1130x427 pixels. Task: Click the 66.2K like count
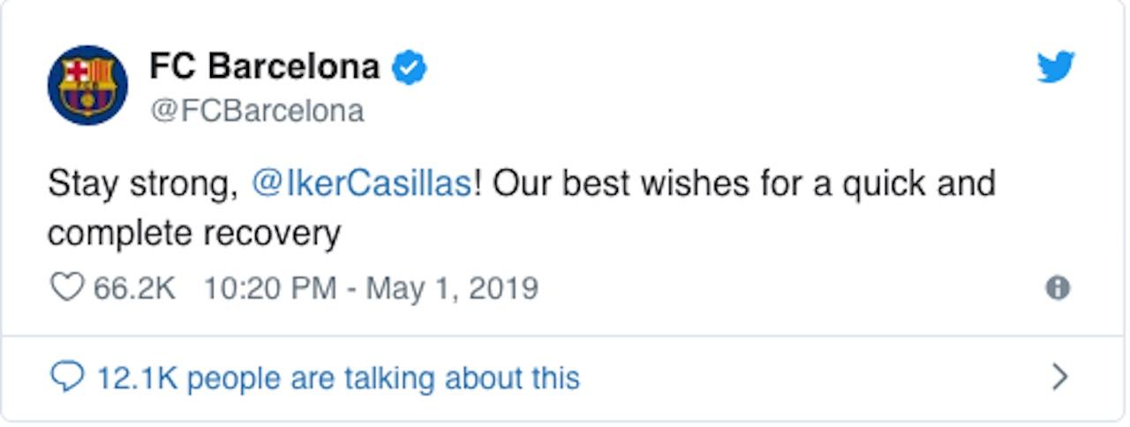click(x=134, y=288)
